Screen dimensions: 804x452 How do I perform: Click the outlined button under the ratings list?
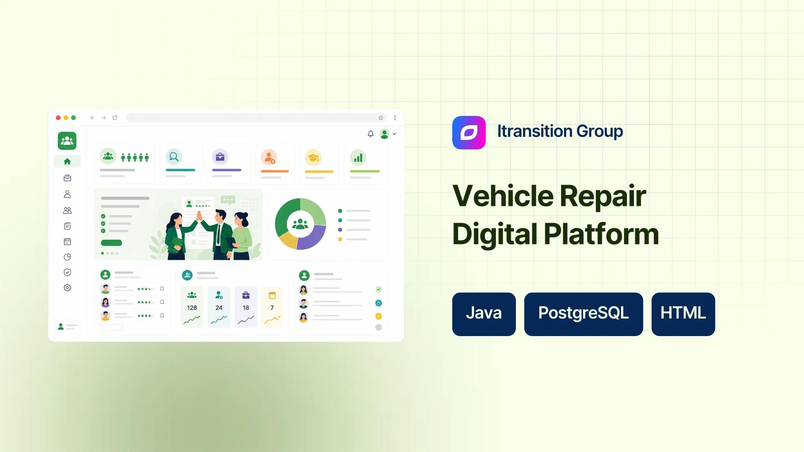tap(111, 327)
